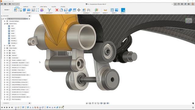Expand the Document Settings node
The width and height of the screenshot is (195, 110).
(5, 21)
